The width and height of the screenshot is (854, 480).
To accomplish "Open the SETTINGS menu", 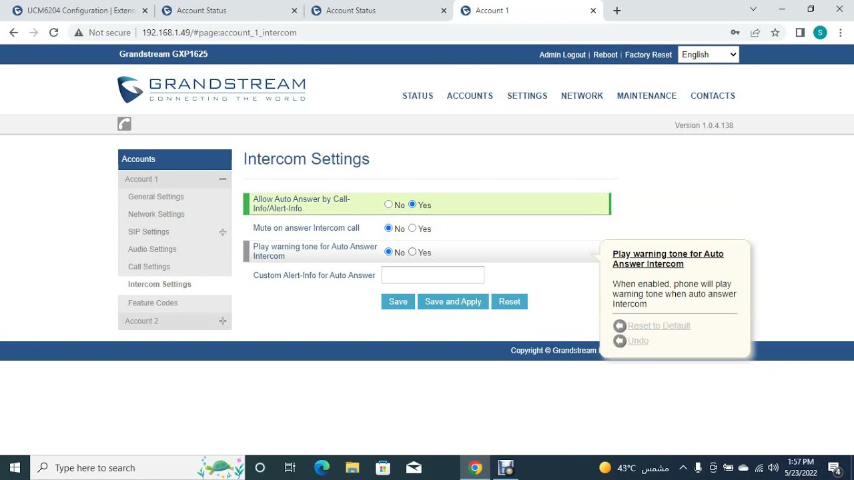I will [x=527, y=96].
